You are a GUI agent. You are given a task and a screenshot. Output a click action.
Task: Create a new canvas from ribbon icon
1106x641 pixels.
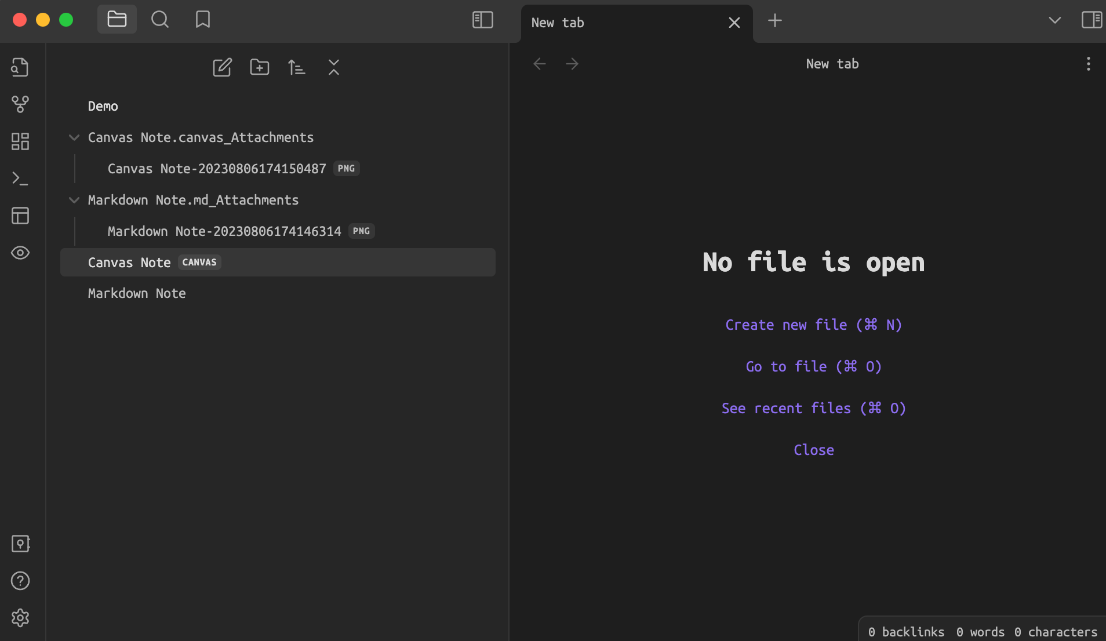click(x=20, y=141)
